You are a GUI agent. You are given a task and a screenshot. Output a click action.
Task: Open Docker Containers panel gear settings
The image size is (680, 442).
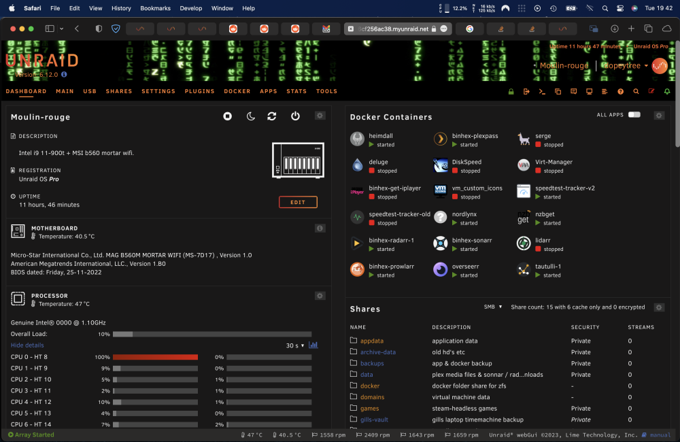[659, 116]
